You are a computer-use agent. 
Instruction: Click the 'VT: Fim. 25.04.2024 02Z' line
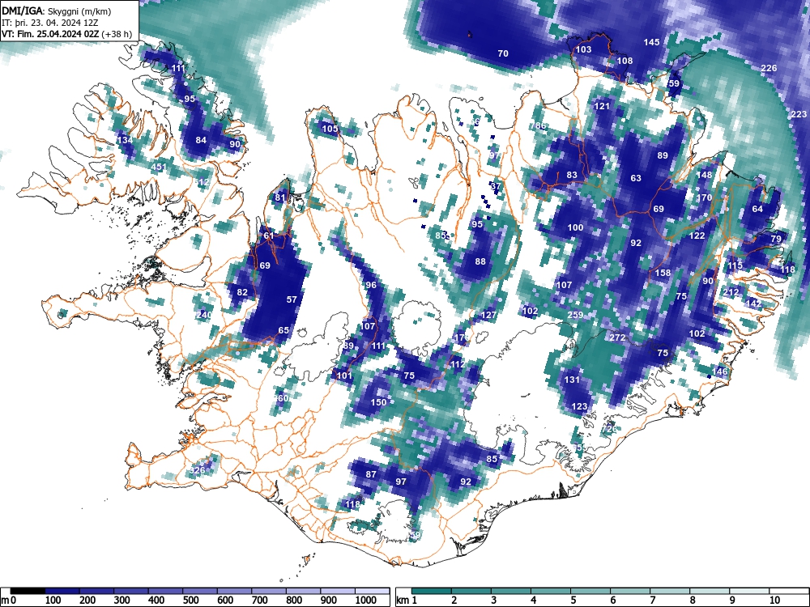(x=50, y=34)
